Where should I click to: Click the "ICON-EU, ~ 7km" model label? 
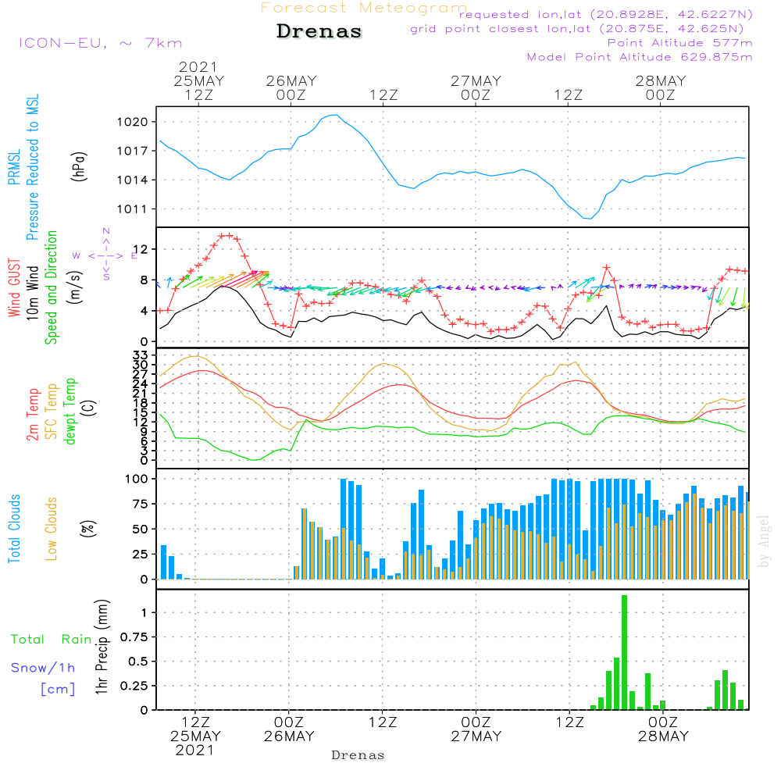[x=101, y=43]
